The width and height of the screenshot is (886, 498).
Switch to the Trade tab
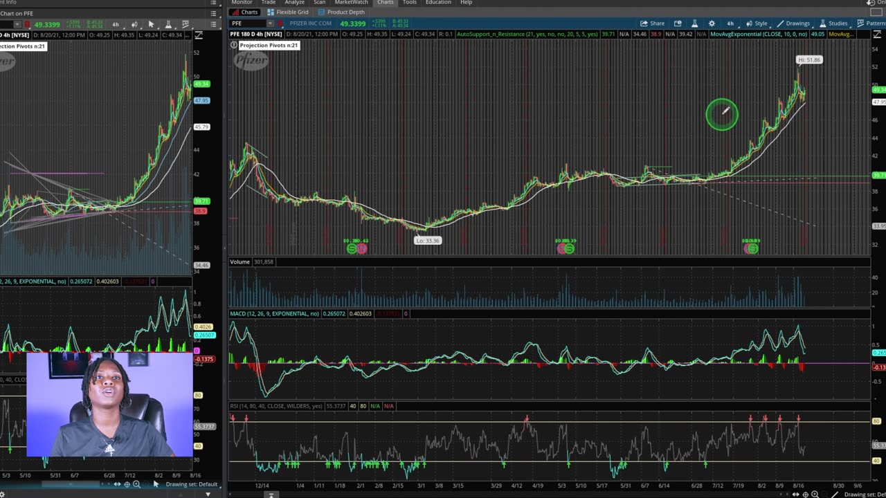tap(268, 3)
